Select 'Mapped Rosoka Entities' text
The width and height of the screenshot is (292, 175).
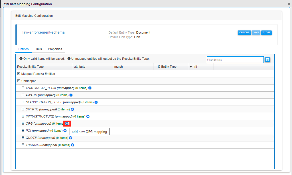[38, 74]
